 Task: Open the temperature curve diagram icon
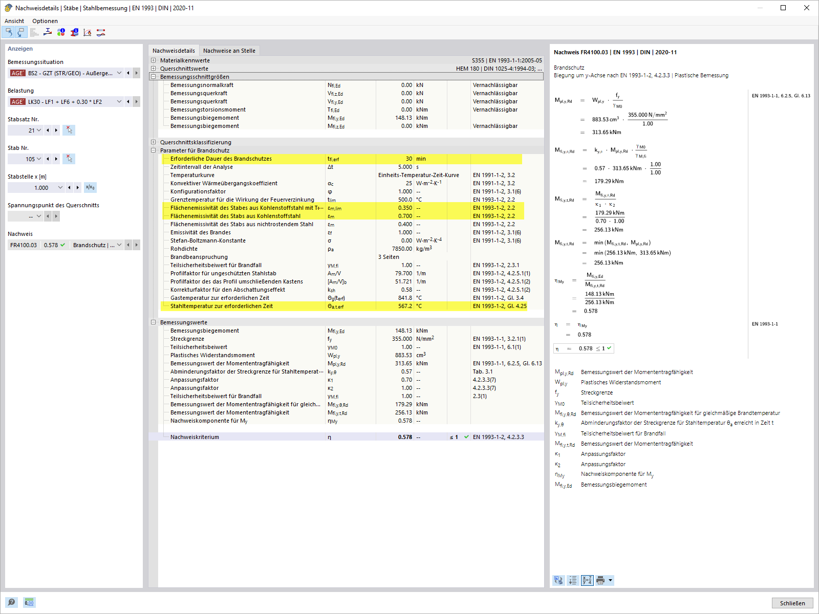coord(87,32)
